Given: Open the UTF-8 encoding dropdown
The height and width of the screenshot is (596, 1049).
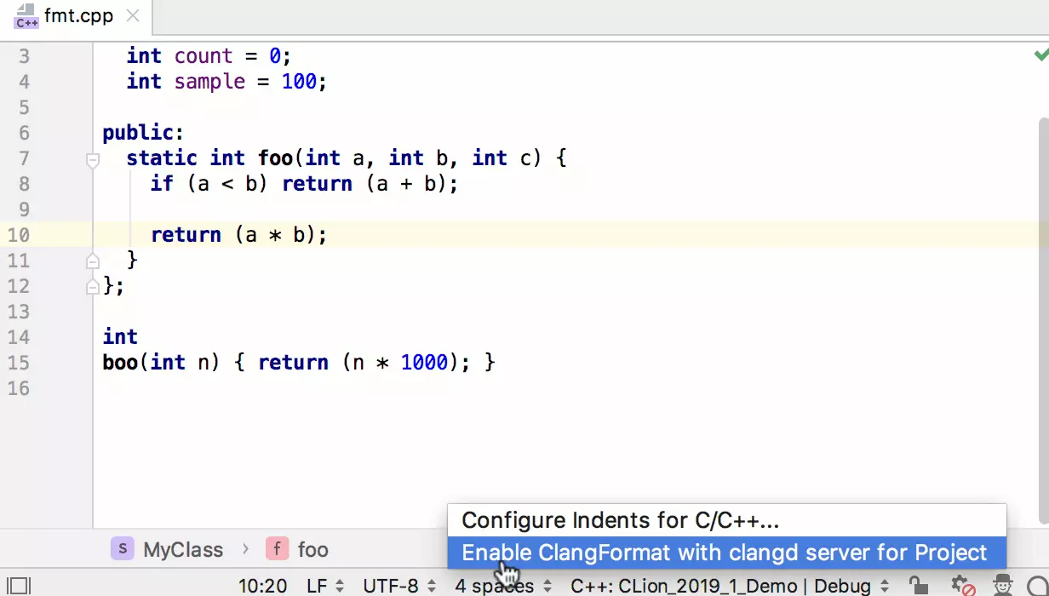Looking at the screenshot, I should click(399, 586).
